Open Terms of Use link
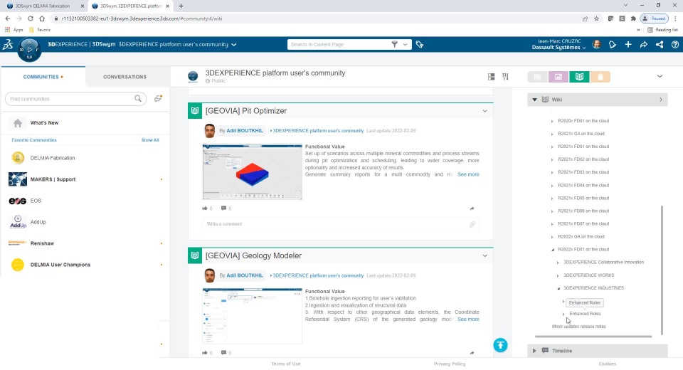This screenshot has height=370, width=683. 286,364
